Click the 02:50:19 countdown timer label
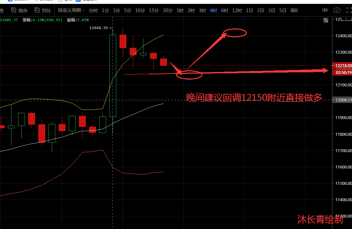Image resolution: width=352 pixels, height=229 pixels. tap(342, 72)
